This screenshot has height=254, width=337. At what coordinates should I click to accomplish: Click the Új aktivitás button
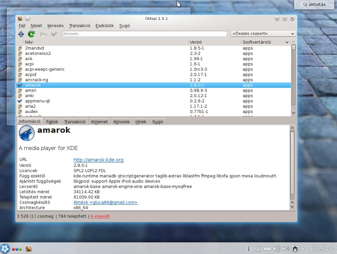(x=314, y=4)
